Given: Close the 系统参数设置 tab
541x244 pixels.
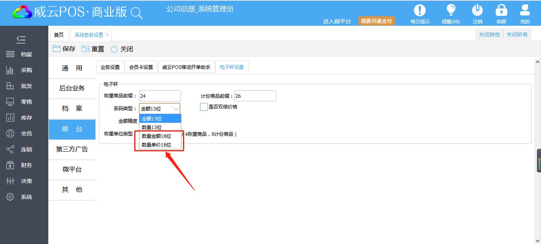Looking at the screenshot, I should click(107, 35).
